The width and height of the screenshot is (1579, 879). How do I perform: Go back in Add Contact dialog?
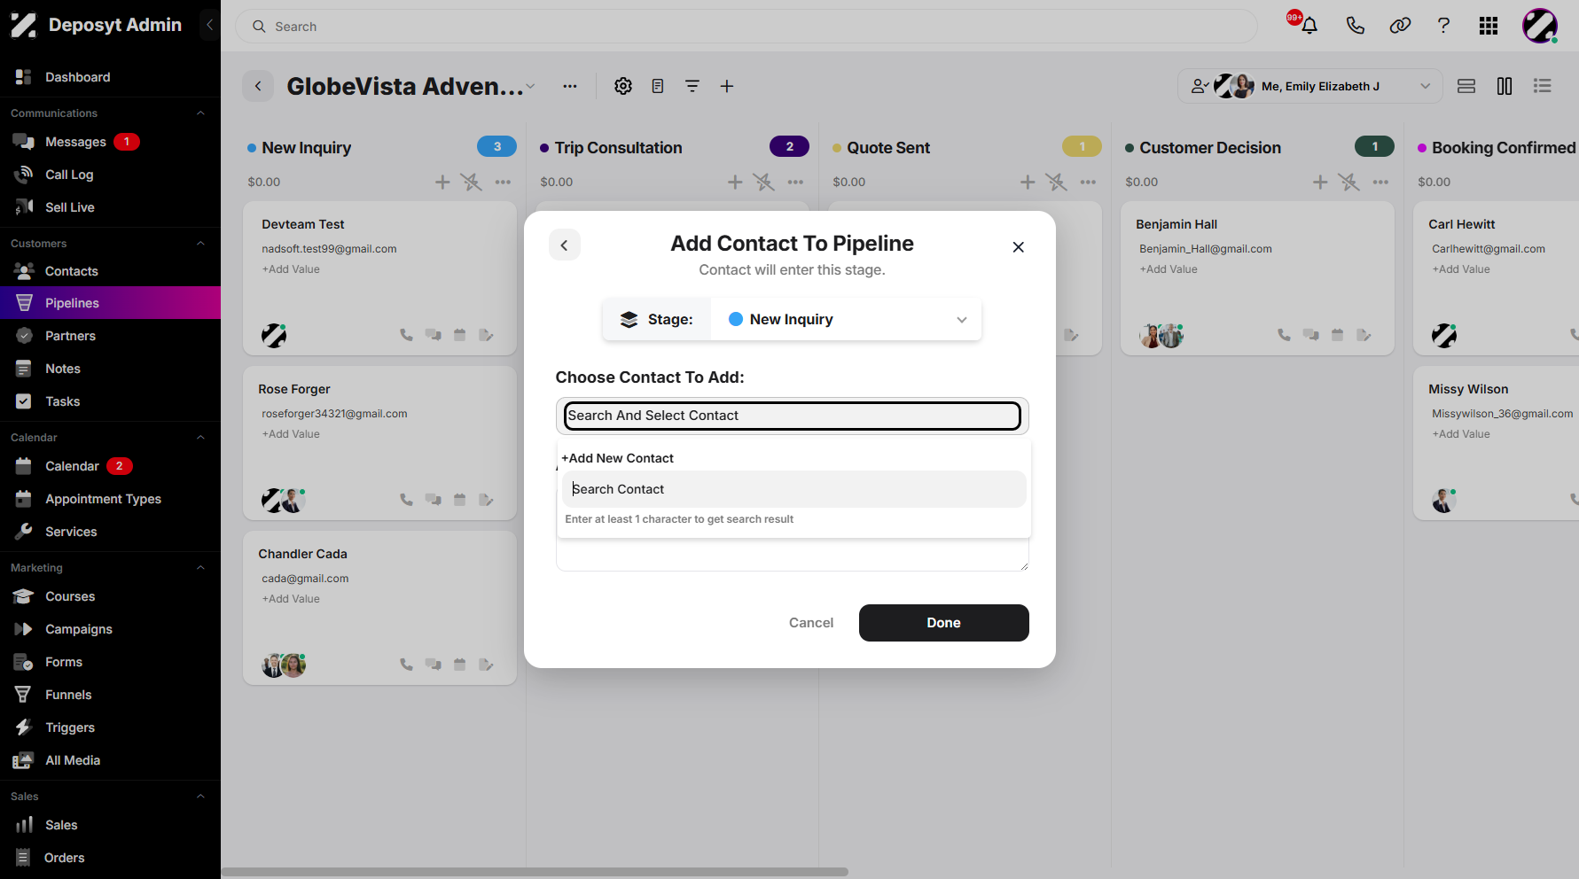564,245
